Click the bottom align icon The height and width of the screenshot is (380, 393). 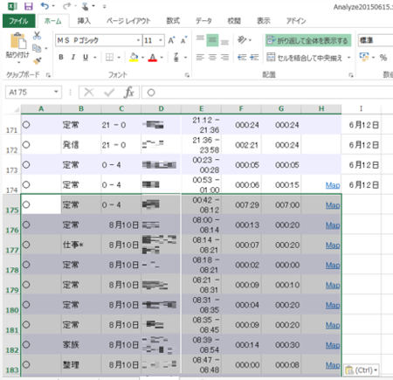[224, 41]
